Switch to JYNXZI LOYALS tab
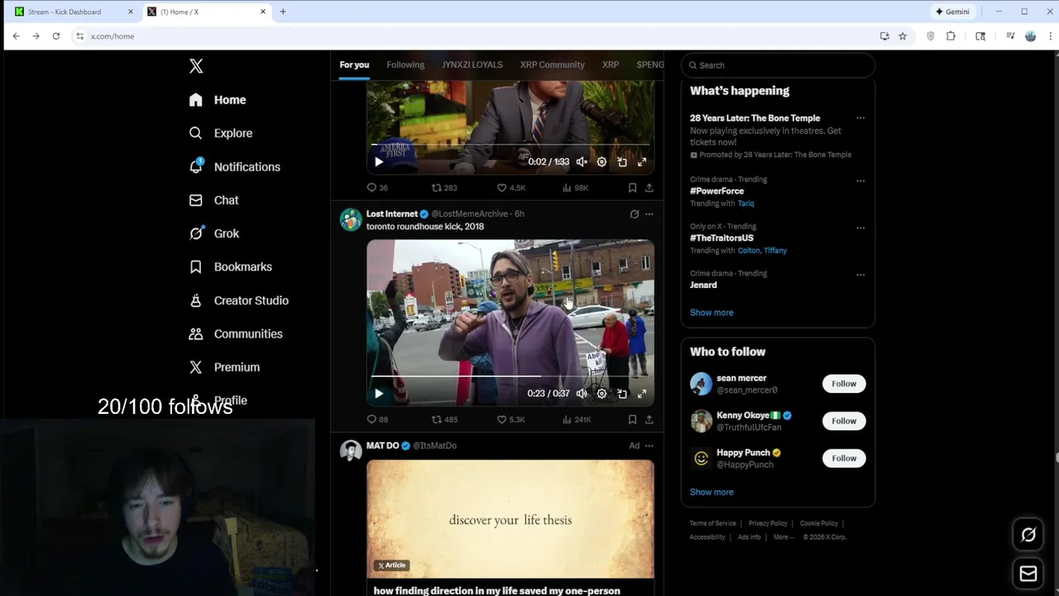The width and height of the screenshot is (1059, 596). click(x=472, y=65)
